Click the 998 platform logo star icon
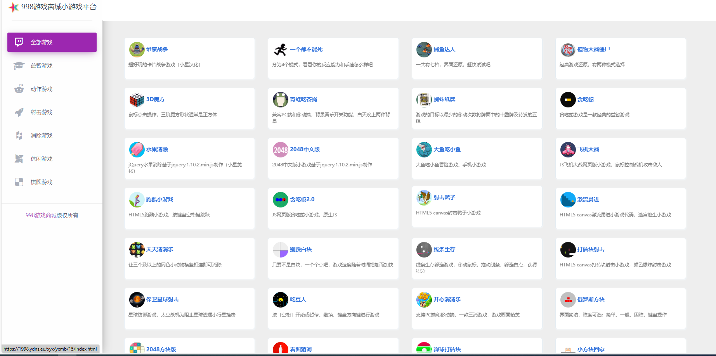716x356 pixels. [14, 7]
